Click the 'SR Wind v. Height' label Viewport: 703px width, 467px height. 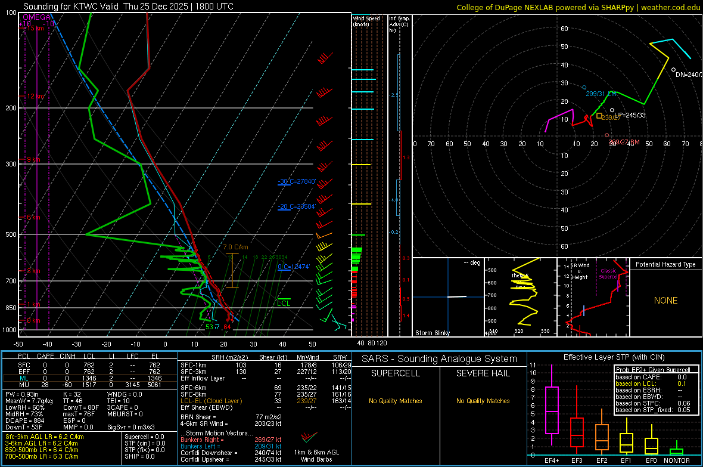coord(580,271)
